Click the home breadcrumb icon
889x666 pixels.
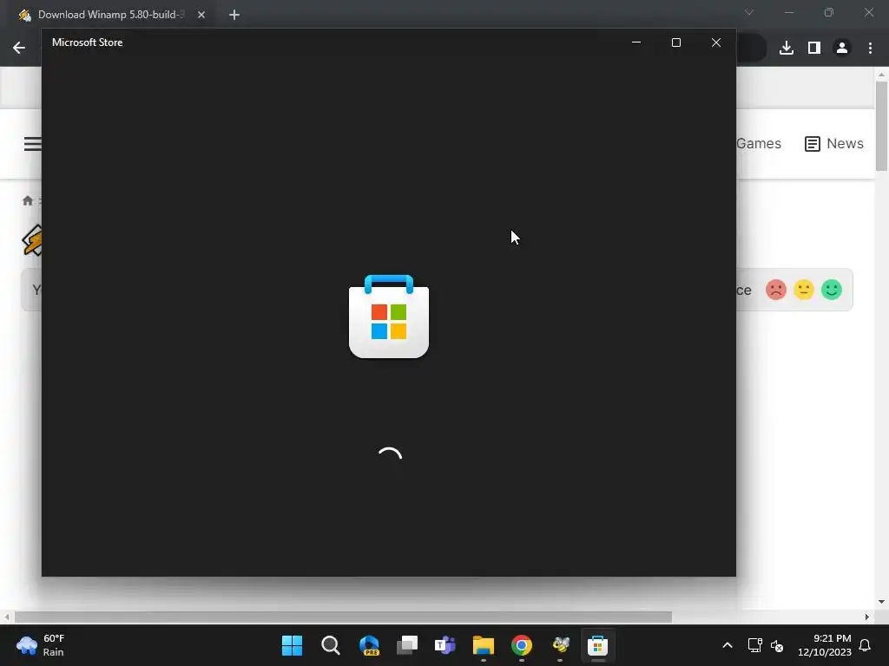(x=27, y=201)
